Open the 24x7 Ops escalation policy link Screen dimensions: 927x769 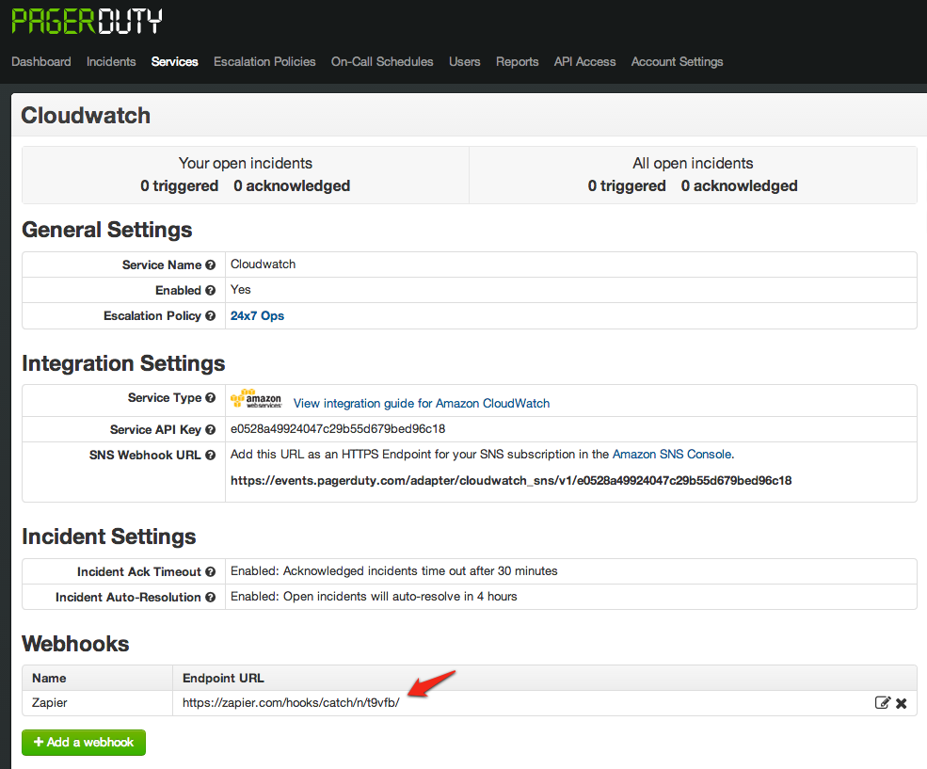[x=257, y=315]
